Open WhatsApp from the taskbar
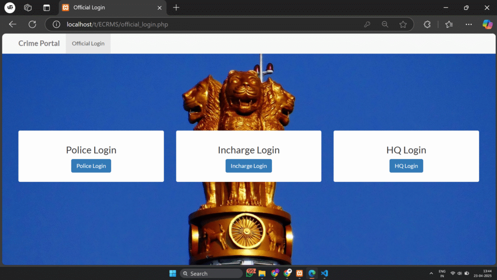This screenshot has height=280, width=497. 250,273
